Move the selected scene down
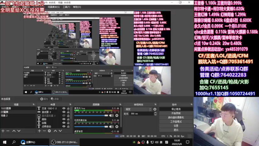259x146 pixels. (19, 131)
